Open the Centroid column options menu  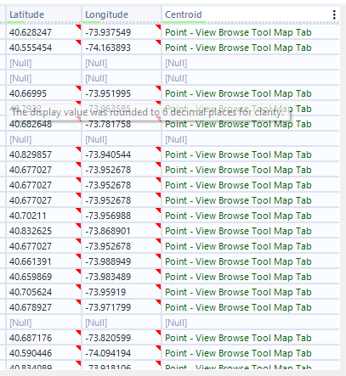pos(334,14)
